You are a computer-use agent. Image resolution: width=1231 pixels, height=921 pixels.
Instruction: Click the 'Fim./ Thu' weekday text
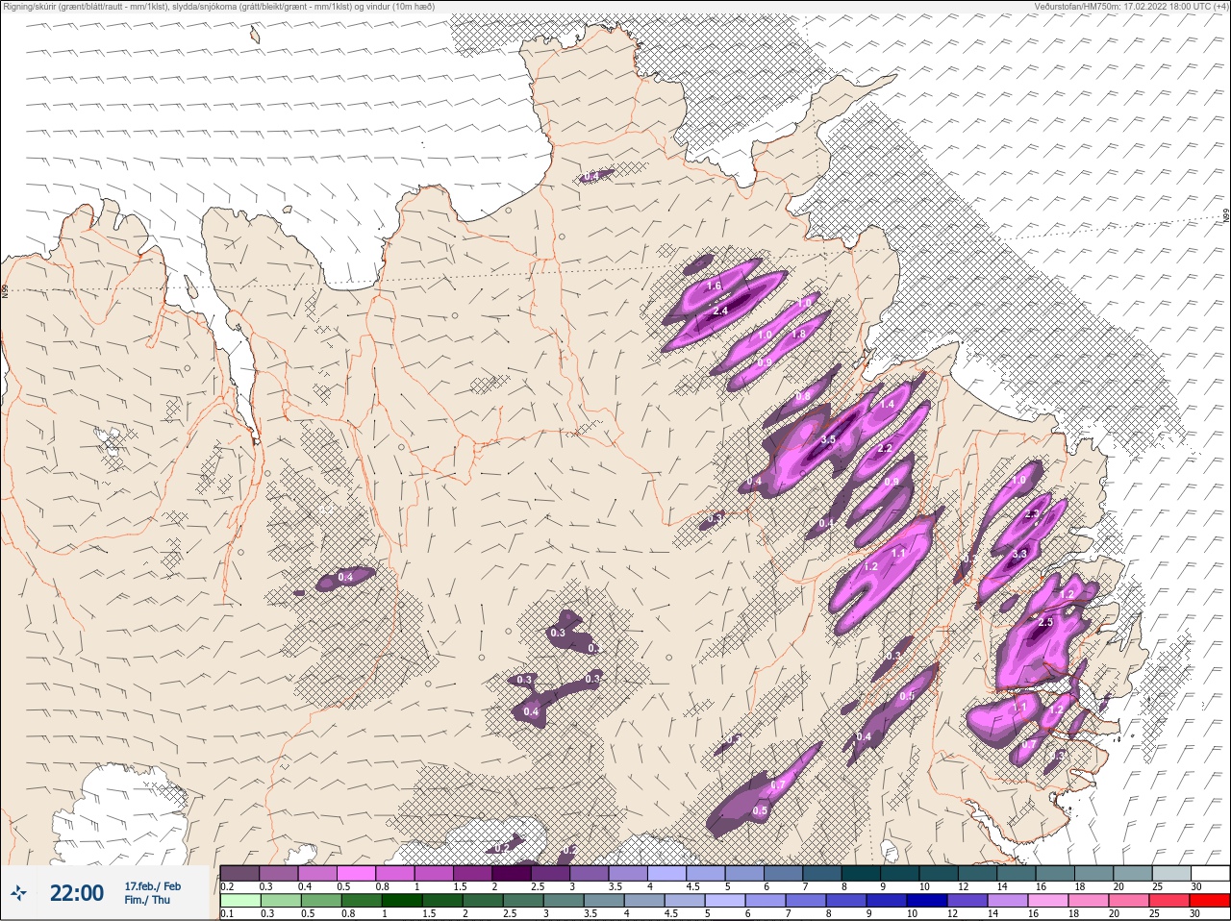click(147, 900)
